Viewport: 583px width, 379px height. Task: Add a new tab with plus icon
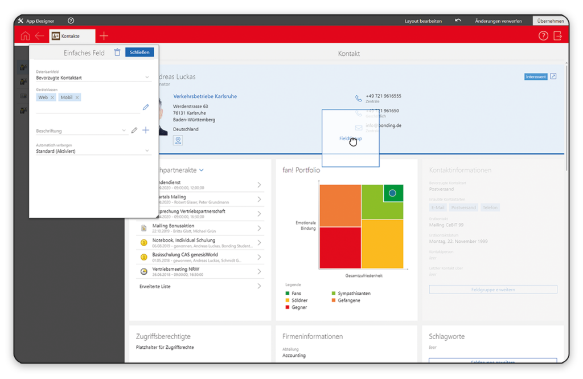pyautogui.click(x=104, y=36)
